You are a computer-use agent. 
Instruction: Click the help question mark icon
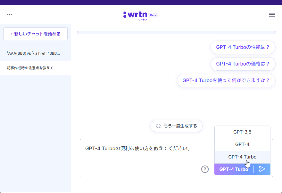[205, 169]
